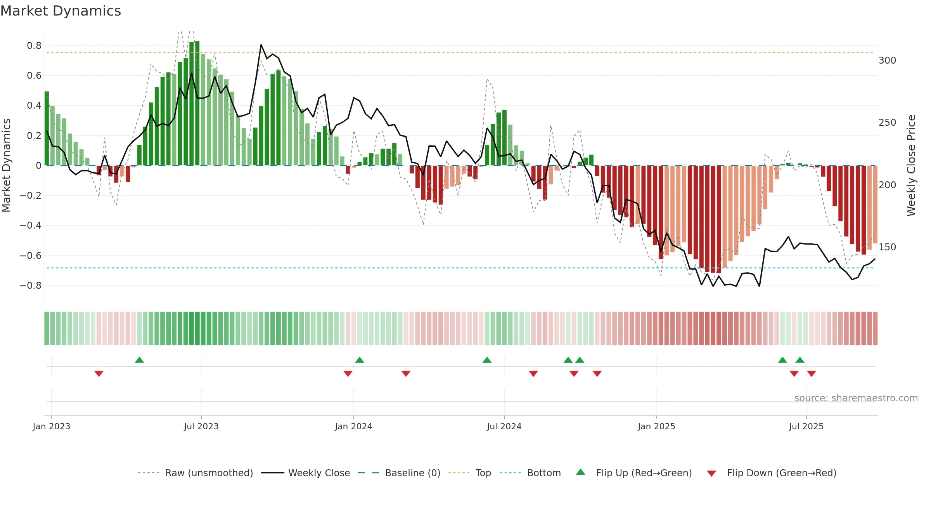Viewport: 931px width, 524px height.
Task: Click the 300 price tick on right axis
Action: [x=888, y=61]
